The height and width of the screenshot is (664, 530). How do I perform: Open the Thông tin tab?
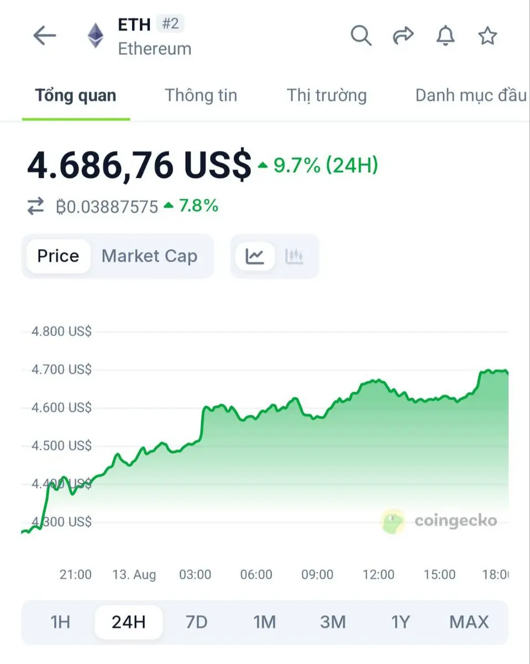coord(201,95)
